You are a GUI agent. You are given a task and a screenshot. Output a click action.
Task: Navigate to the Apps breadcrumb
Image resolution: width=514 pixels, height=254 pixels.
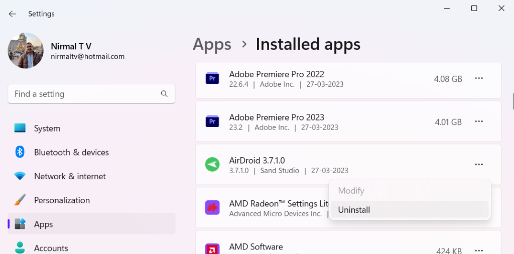coord(212,44)
